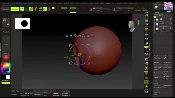175x98 pixels.
Task: Click the gizmo reset orientation icon
Action: (x=83, y=36)
